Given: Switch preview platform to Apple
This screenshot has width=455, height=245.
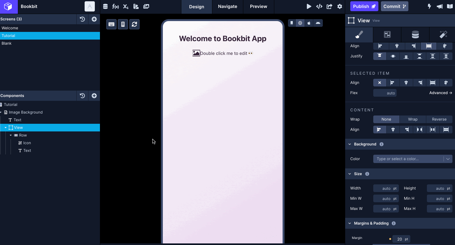Looking at the screenshot, I should [309, 23].
